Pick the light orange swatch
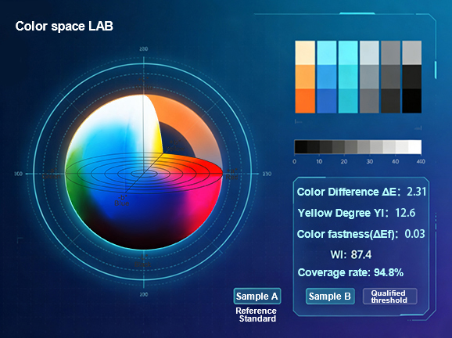Screen dimensions: 452x338 pyautogui.click(x=305, y=77)
